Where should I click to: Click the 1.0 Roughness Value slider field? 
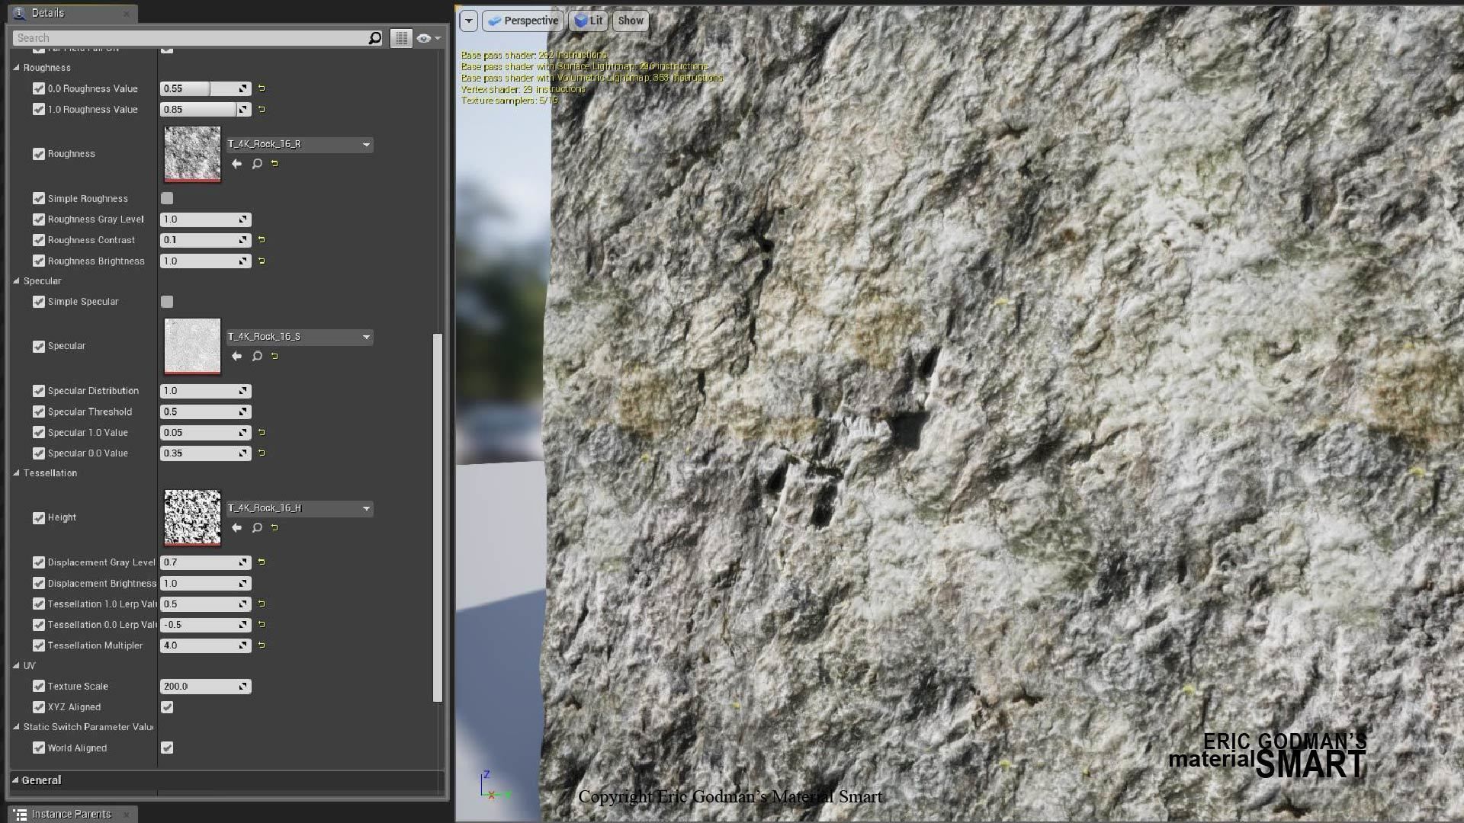click(205, 110)
